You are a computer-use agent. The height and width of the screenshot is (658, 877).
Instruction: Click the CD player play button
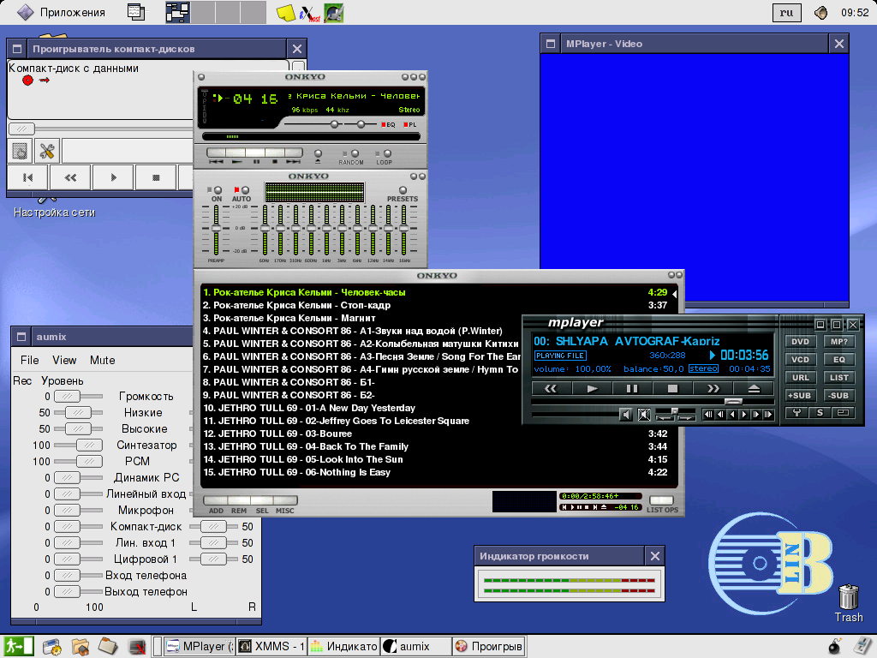tap(113, 178)
